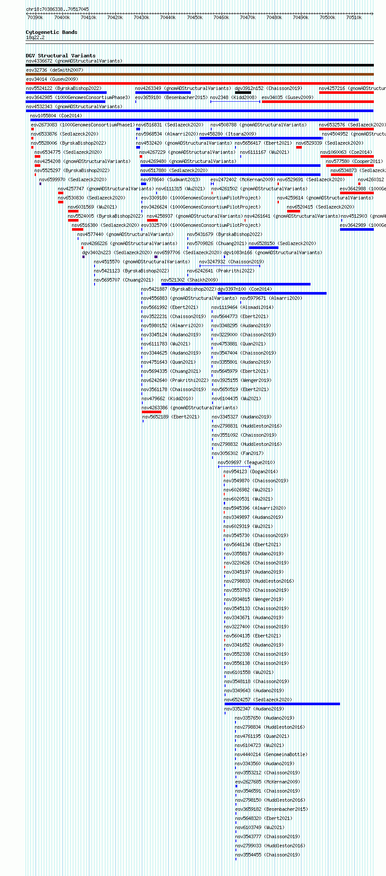Open nsv6516831 (Sedlazeck2020) variant
386x876 pixels.
pos(170,125)
